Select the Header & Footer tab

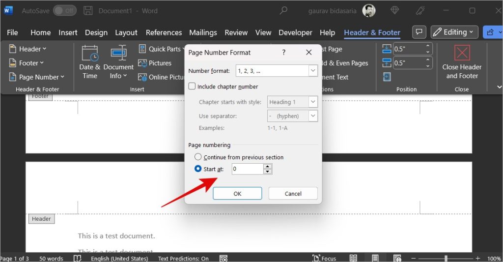point(372,32)
